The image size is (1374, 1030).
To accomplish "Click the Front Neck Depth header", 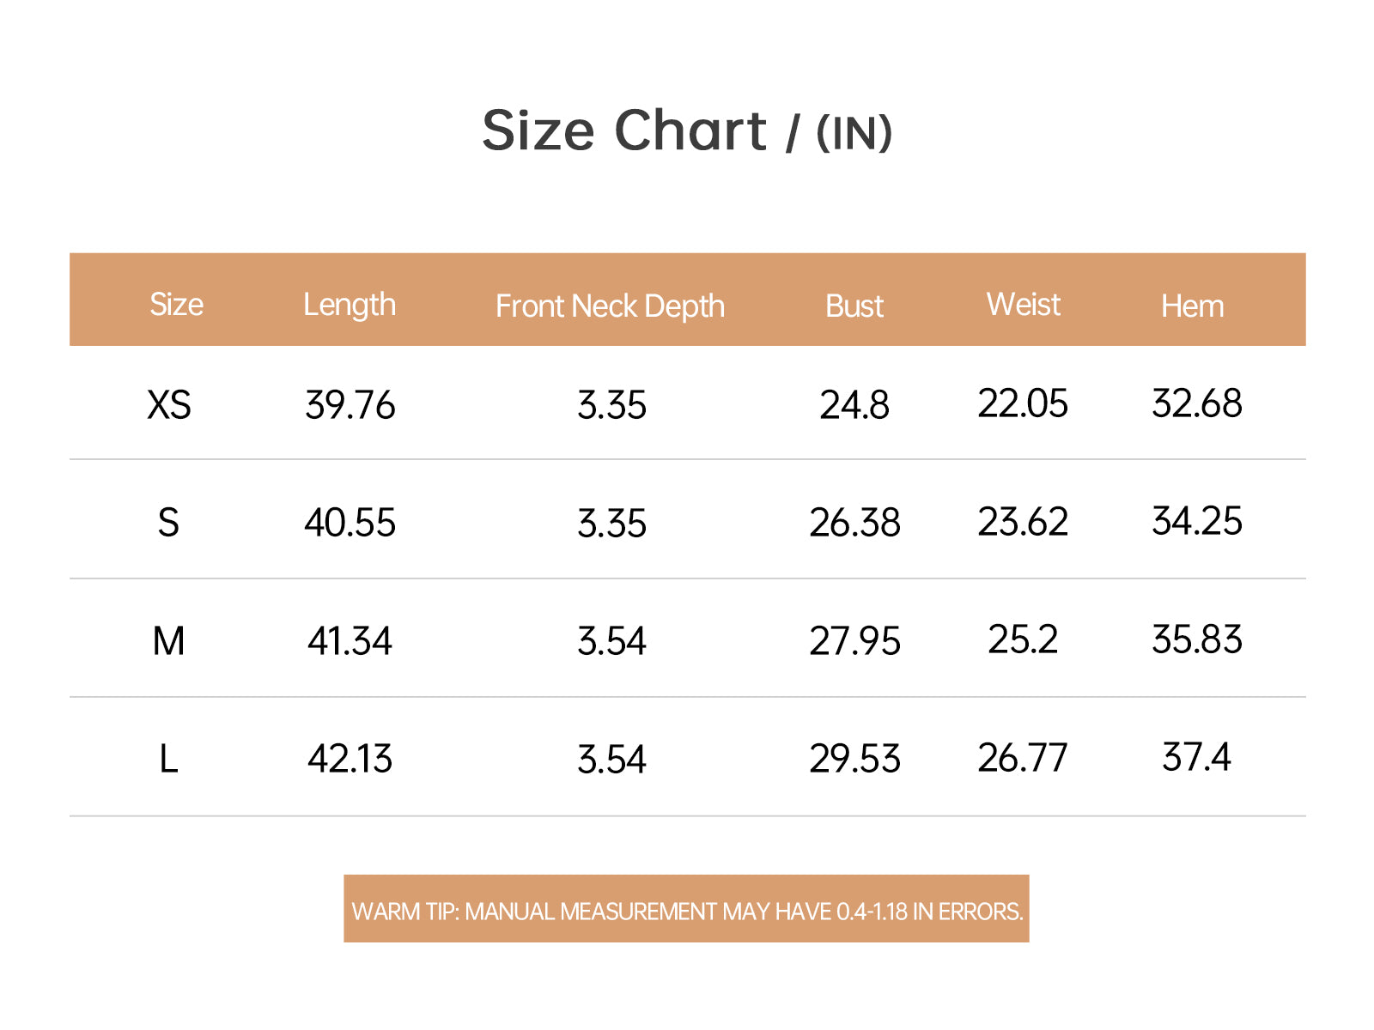I will coord(611,306).
